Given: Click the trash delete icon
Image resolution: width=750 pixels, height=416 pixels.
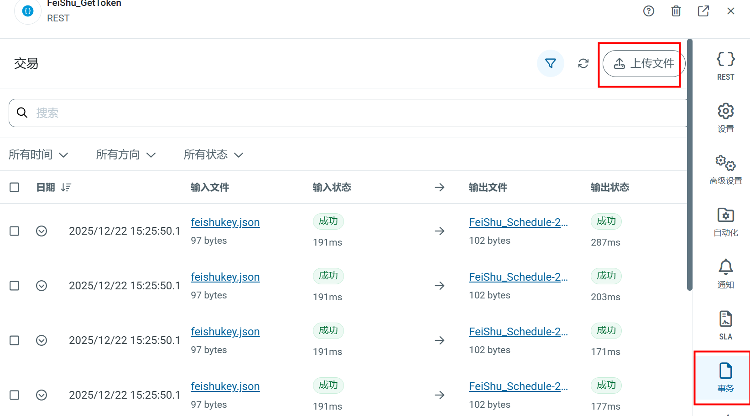Looking at the screenshot, I should pos(676,11).
